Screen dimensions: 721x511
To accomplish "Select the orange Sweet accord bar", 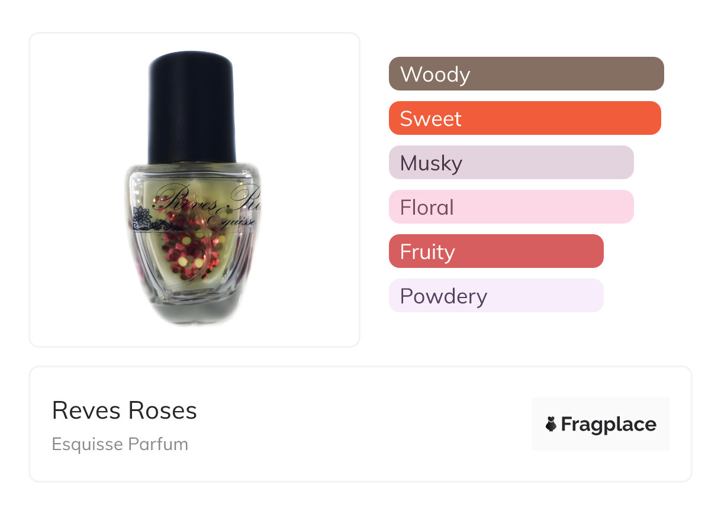I will 524,118.
